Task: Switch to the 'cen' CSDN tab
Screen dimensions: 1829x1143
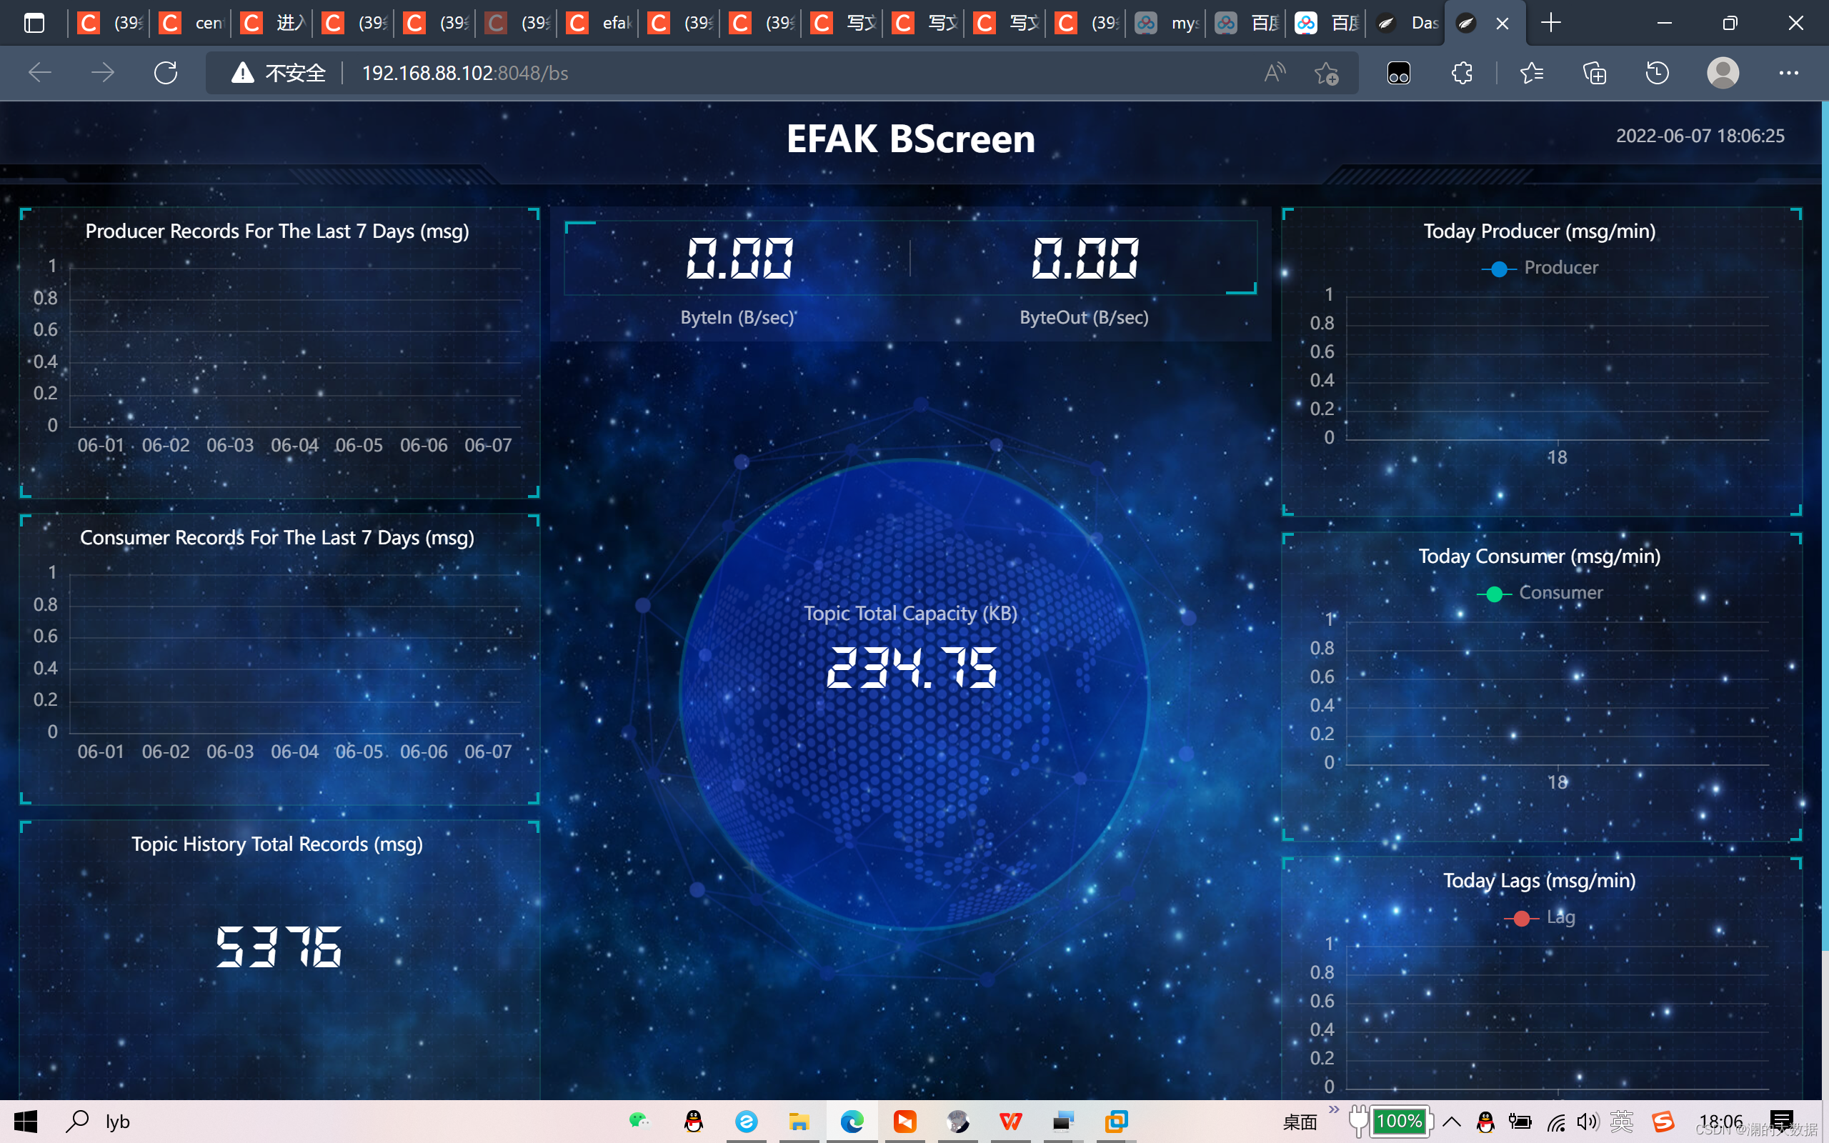Action: coord(191,24)
